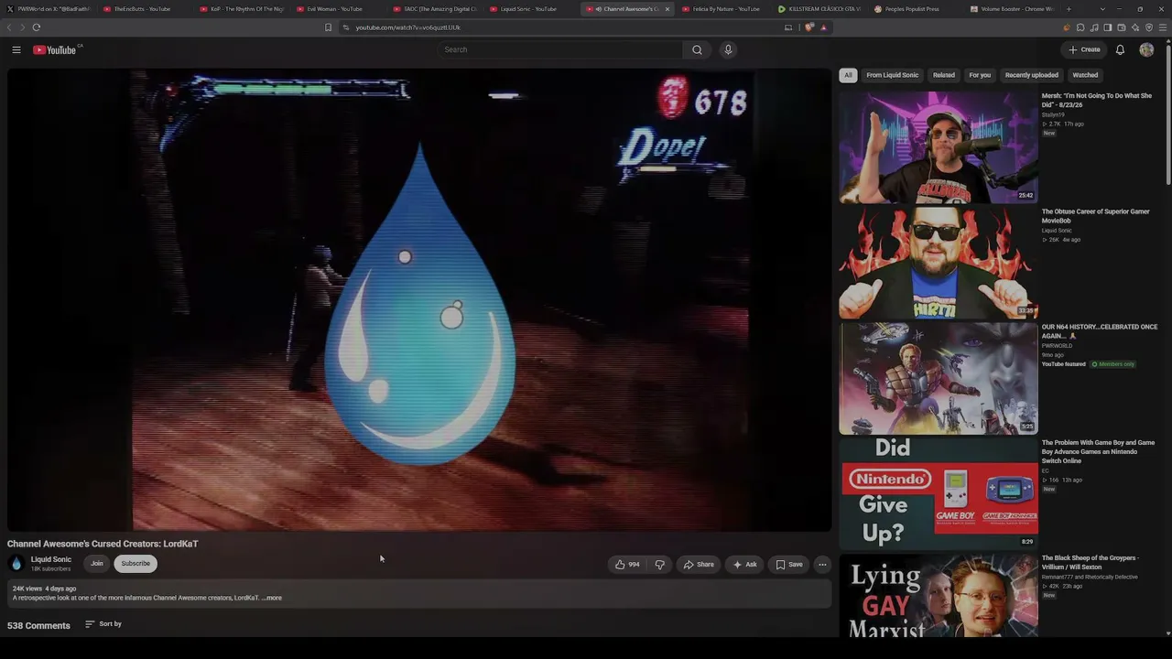Image resolution: width=1172 pixels, height=659 pixels.
Task: Select the From Liquid Sonic chip
Action: [x=892, y=75]
